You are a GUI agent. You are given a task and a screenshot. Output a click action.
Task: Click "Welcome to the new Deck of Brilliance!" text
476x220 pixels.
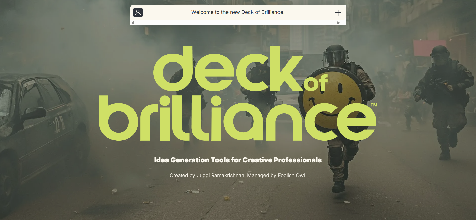click(238, 12)
